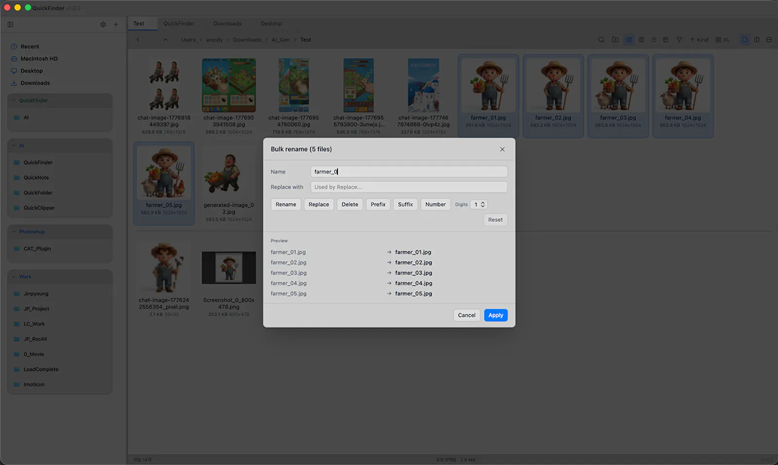The height and width of the screenshot is (465, 778).
Task: Click the search magnifier icon in toolbar
Action: tap(601, 40)
